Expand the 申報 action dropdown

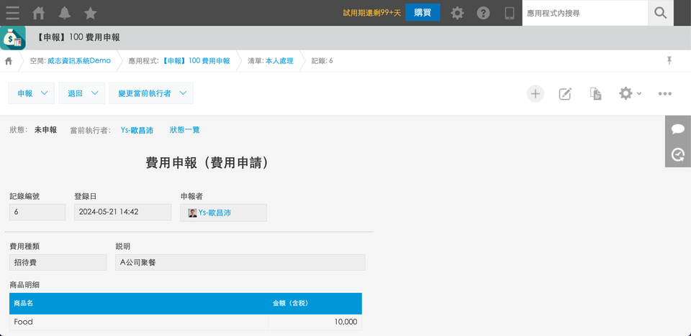31,93
